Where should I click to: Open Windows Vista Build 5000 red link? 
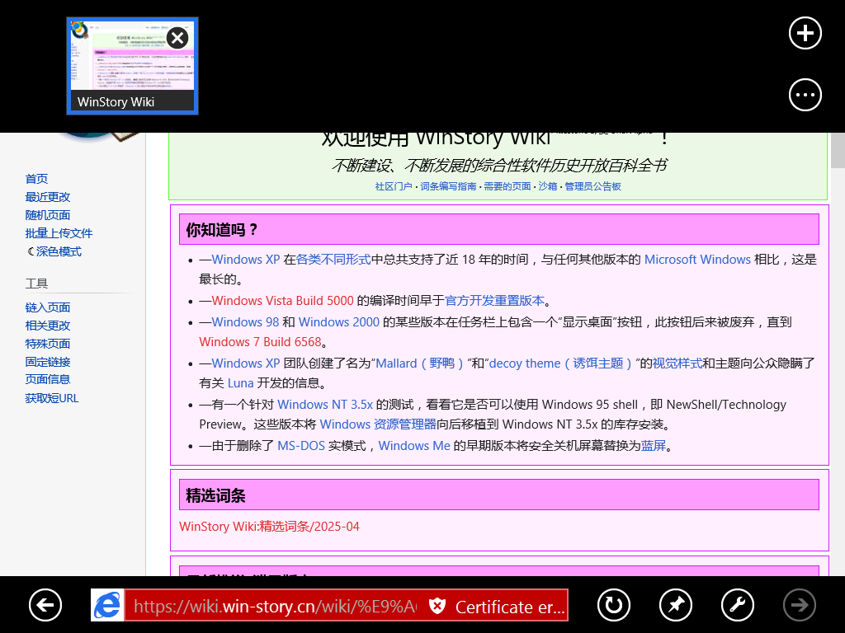[282, 301]
